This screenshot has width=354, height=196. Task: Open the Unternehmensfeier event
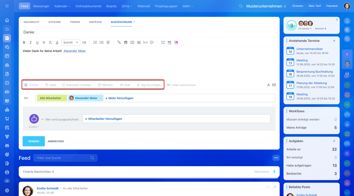point(309,49)
